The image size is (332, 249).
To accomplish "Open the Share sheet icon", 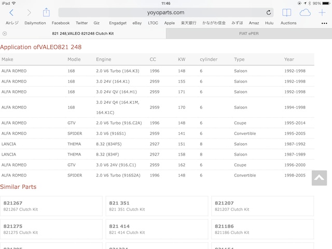I will [x=46, y=12].
